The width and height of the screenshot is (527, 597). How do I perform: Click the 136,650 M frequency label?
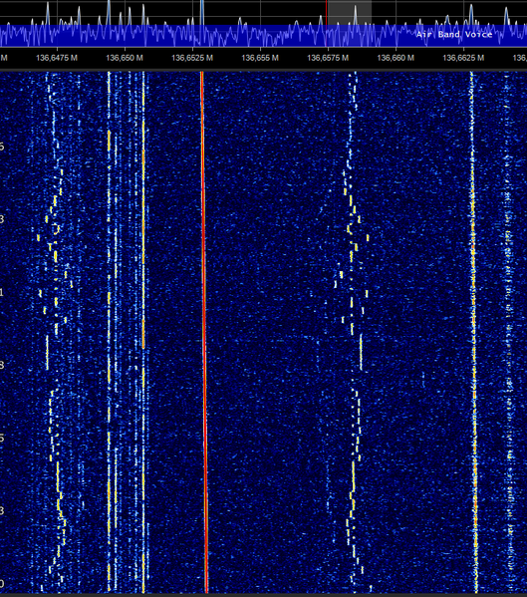coord(125,58)
